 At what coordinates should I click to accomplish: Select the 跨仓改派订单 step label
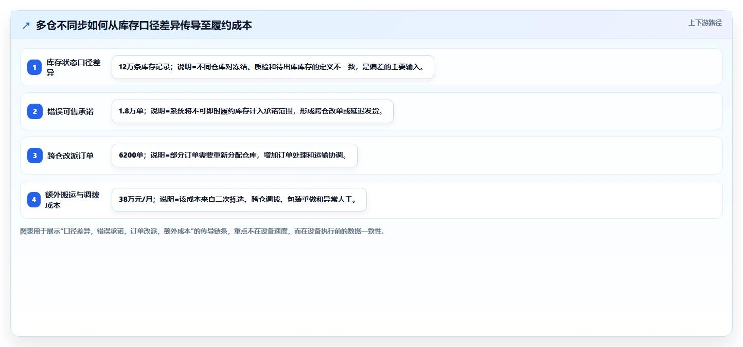[70, 156]
